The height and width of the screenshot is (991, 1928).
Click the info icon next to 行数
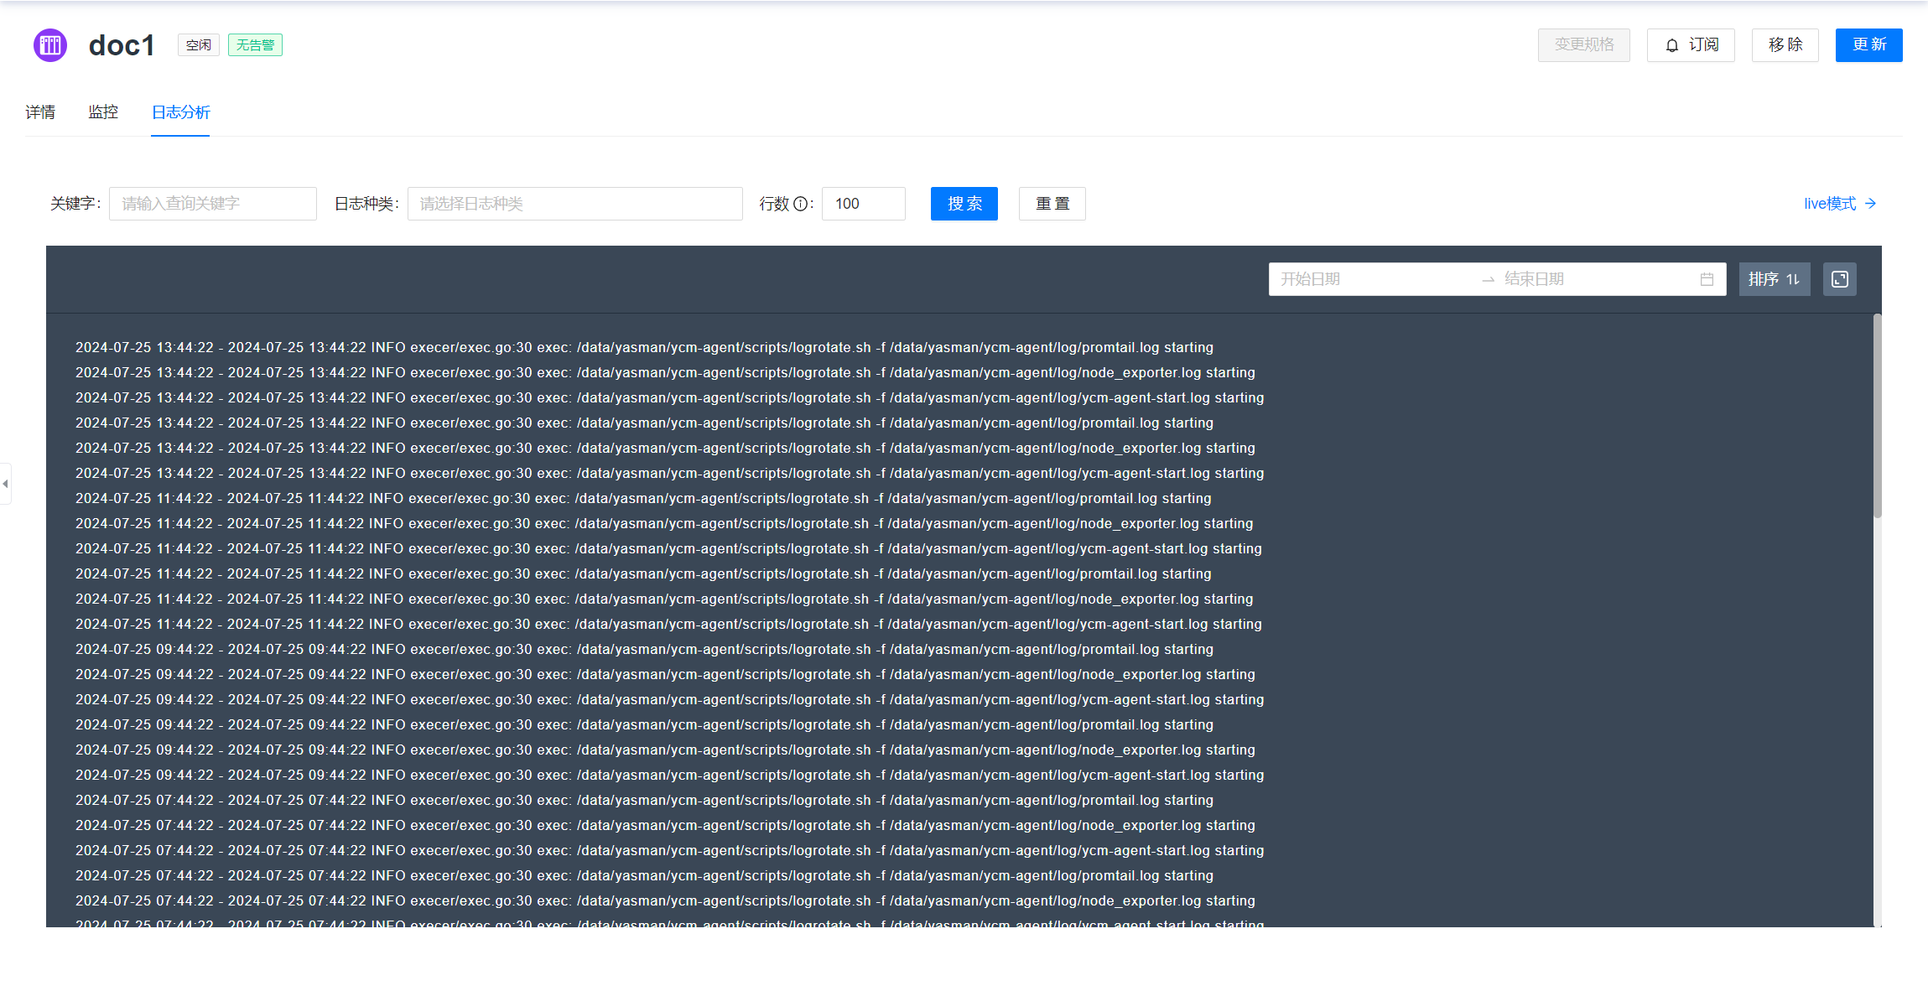tap(800, 204)
